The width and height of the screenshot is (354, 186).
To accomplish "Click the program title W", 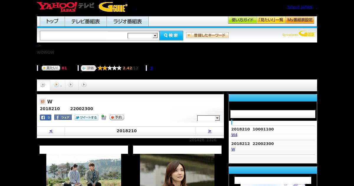I will [x=50, y=102].
